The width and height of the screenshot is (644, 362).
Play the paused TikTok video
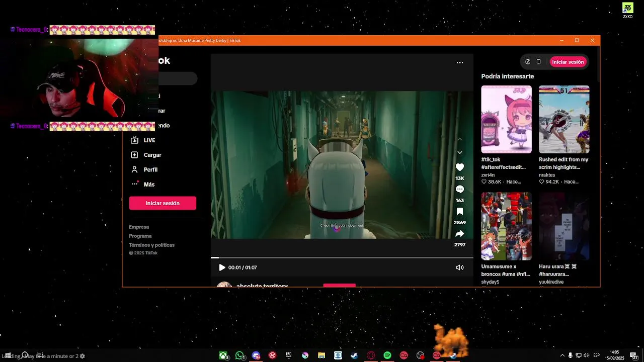[222, 267]
